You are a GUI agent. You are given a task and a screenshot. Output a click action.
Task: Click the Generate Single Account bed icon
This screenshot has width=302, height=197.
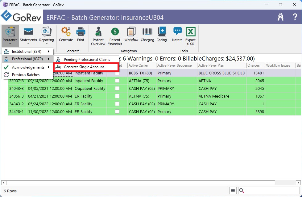click(x=58, y=67)
